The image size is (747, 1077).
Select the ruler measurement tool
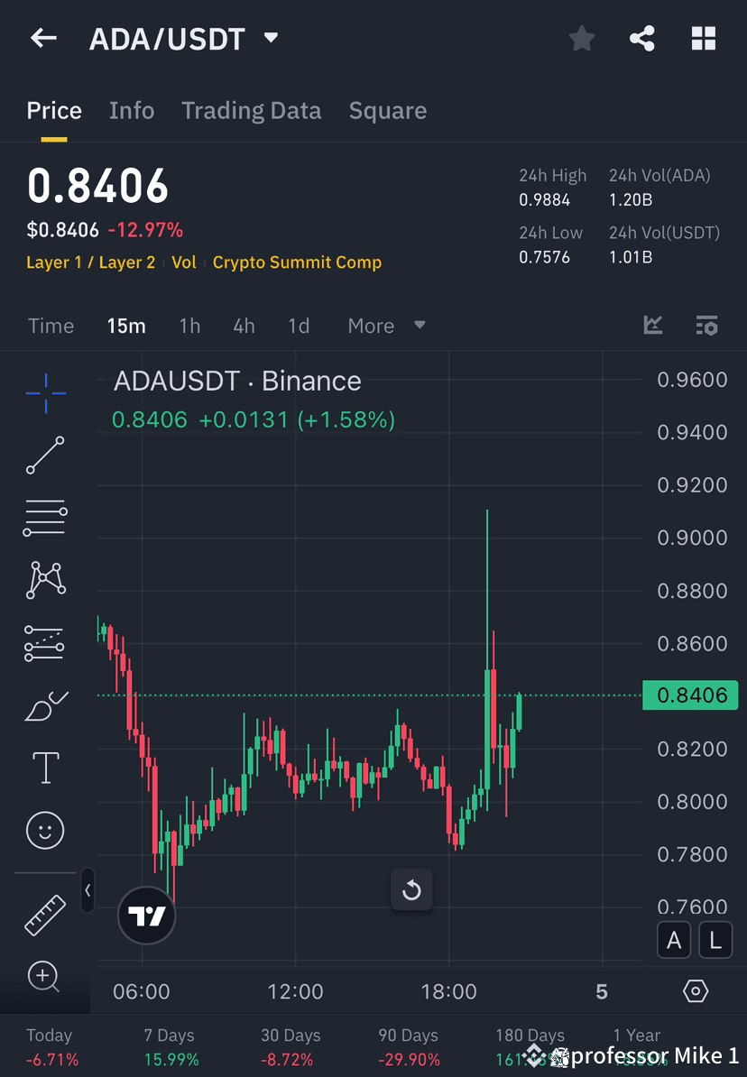pyautogui.click(x=45, y=914)
